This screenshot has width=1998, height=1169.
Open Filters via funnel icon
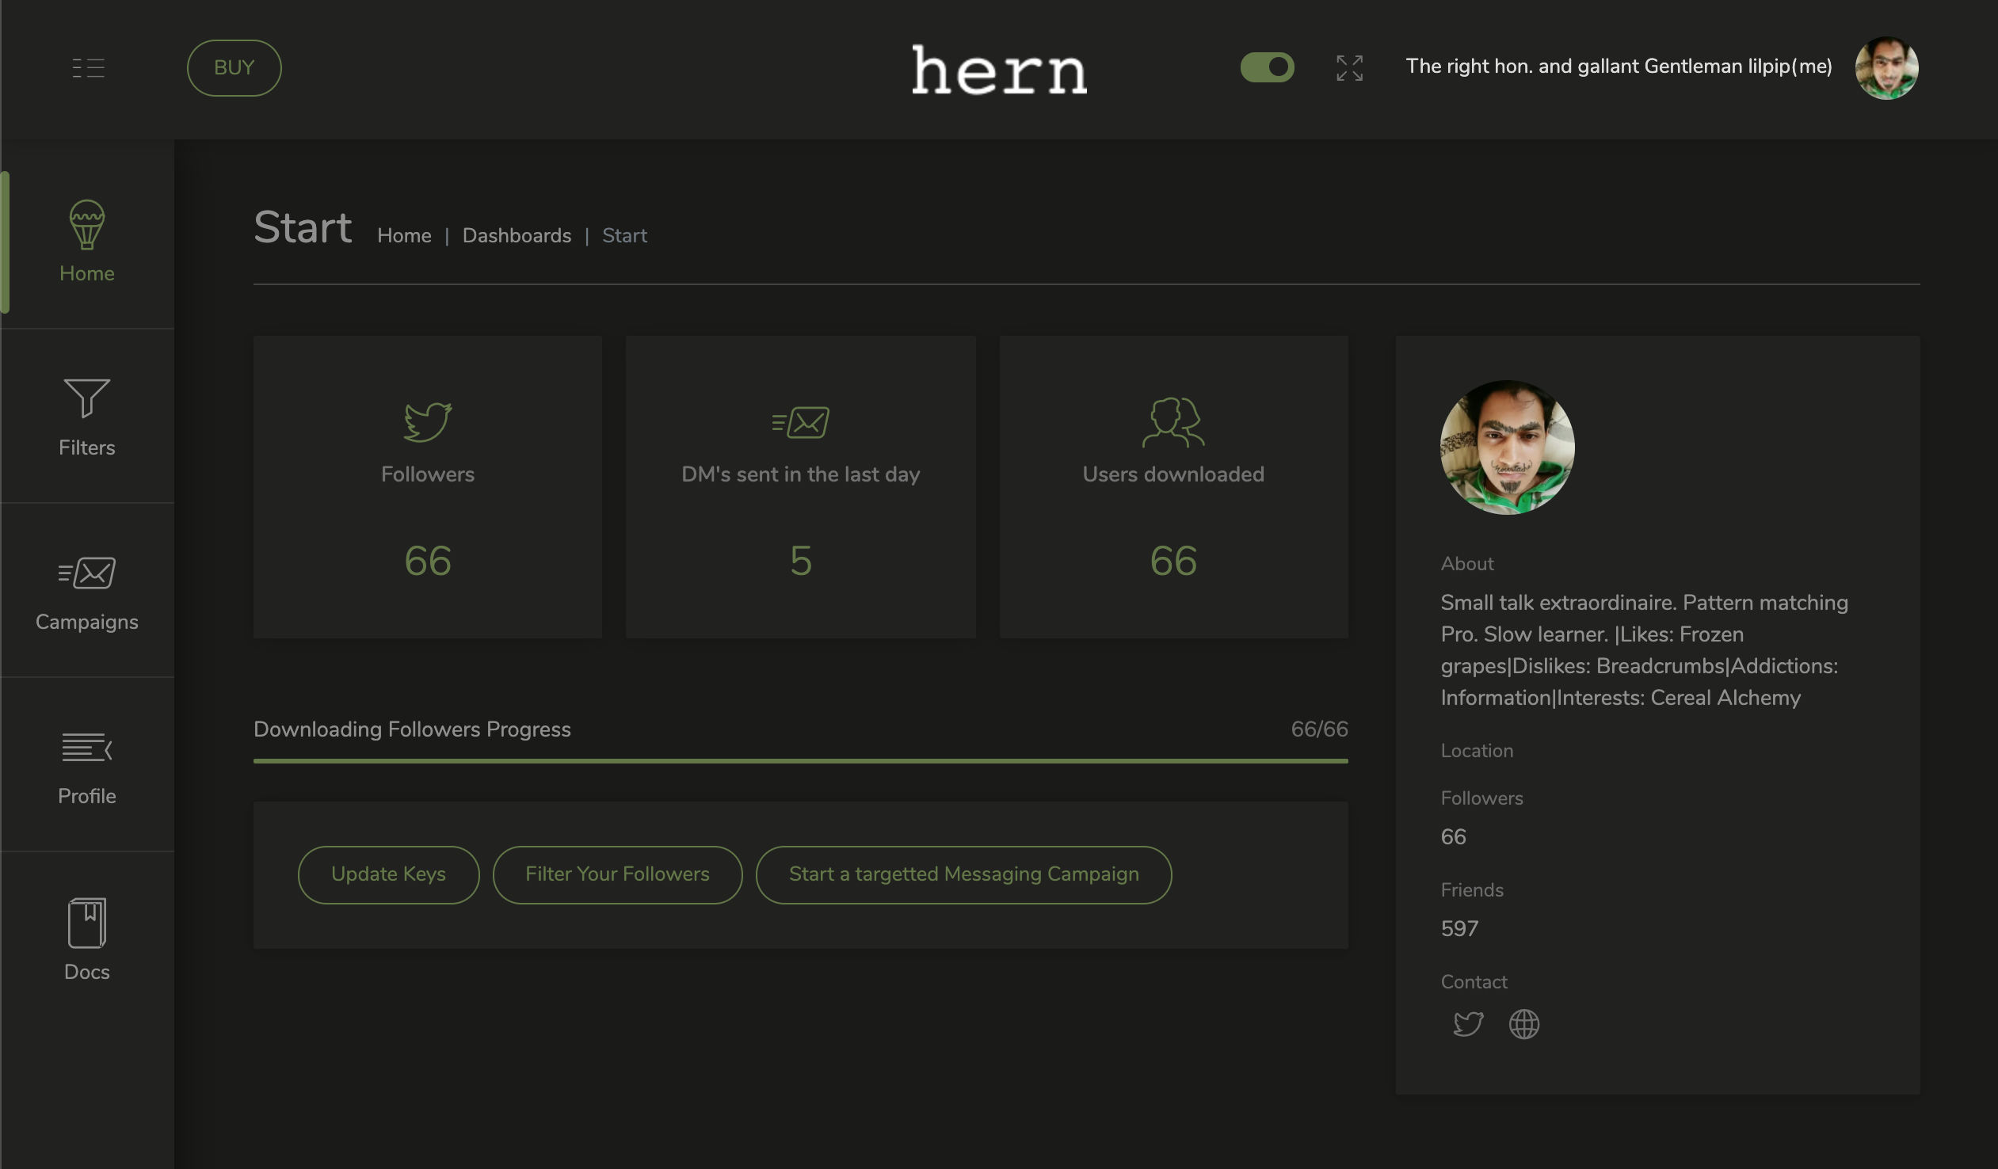click(x=86, y=398)
